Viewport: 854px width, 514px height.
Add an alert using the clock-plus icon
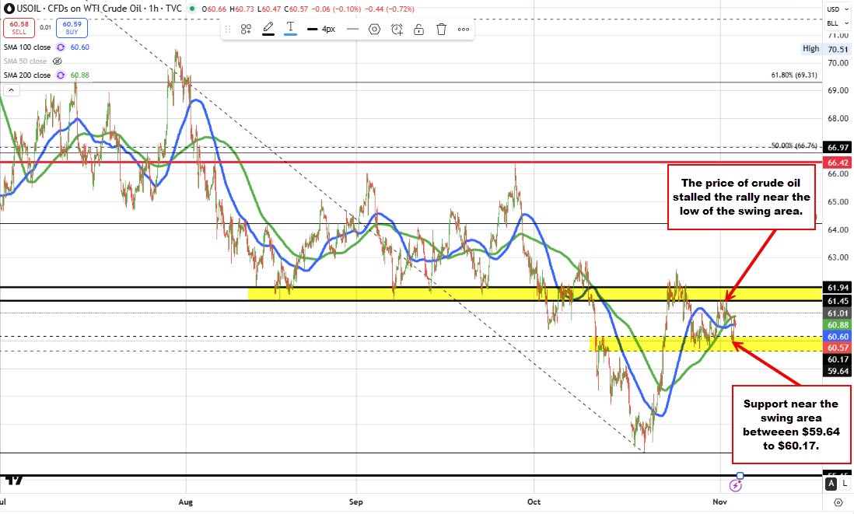(x=398, y=29)
